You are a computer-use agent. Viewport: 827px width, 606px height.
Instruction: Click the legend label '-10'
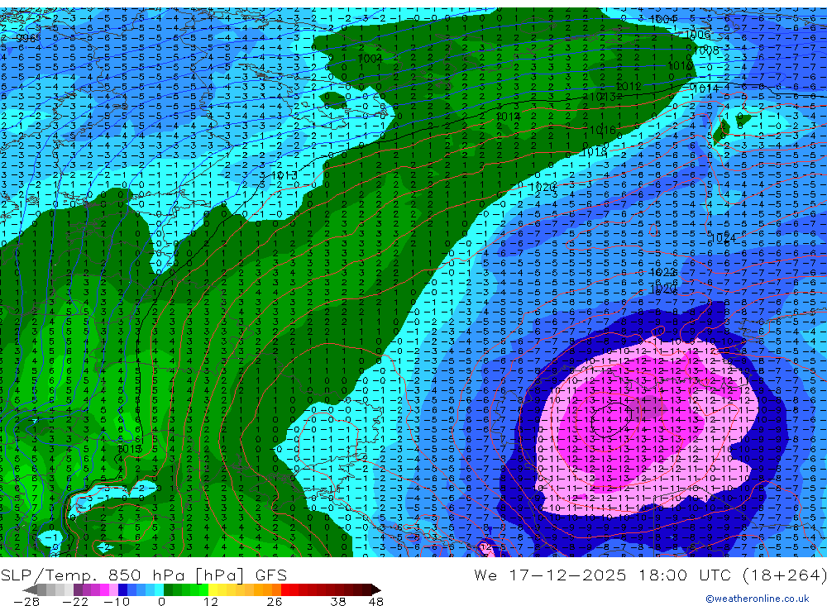click(x=116, y=601)
